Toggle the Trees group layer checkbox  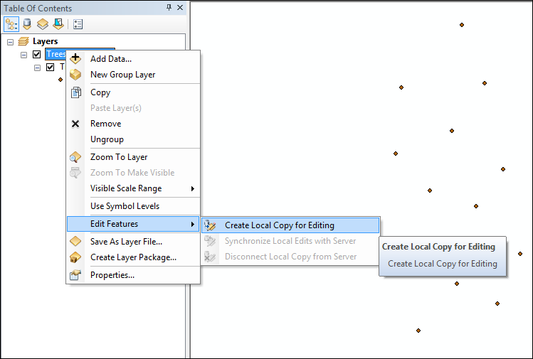point(37,54)
